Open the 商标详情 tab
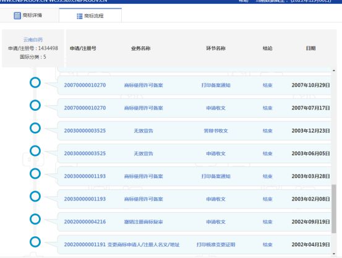Image resolution: width=342 pixels, height=258 pixels. 30,15
